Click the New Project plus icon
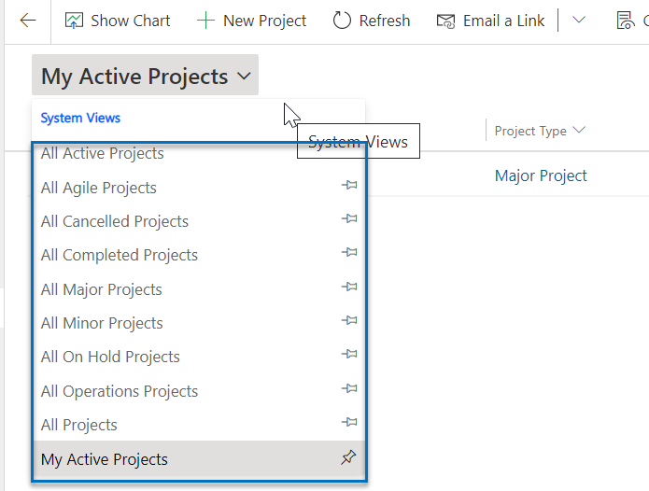This screenshot has height=491, width=649. tap(205, 21)
